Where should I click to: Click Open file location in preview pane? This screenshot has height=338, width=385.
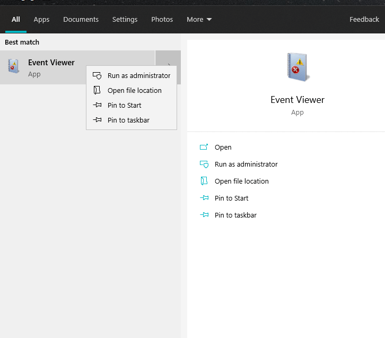tap(242, 181)
